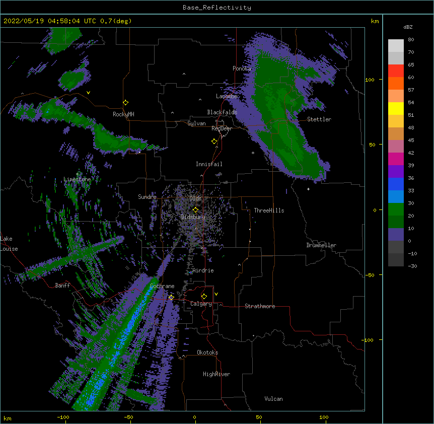
Task: Click the yellow diamond marker near Cochrane
Action: [x=171, y=298]
